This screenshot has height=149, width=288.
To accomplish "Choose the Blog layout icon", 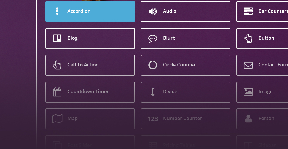I will coord(57,38).
